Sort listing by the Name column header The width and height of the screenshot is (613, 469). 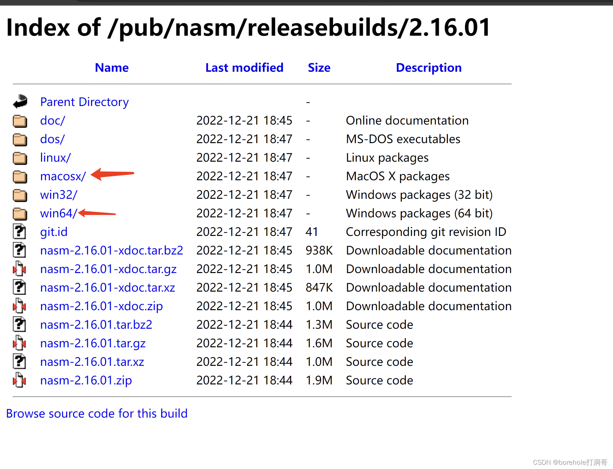click(x=112, y=67)
